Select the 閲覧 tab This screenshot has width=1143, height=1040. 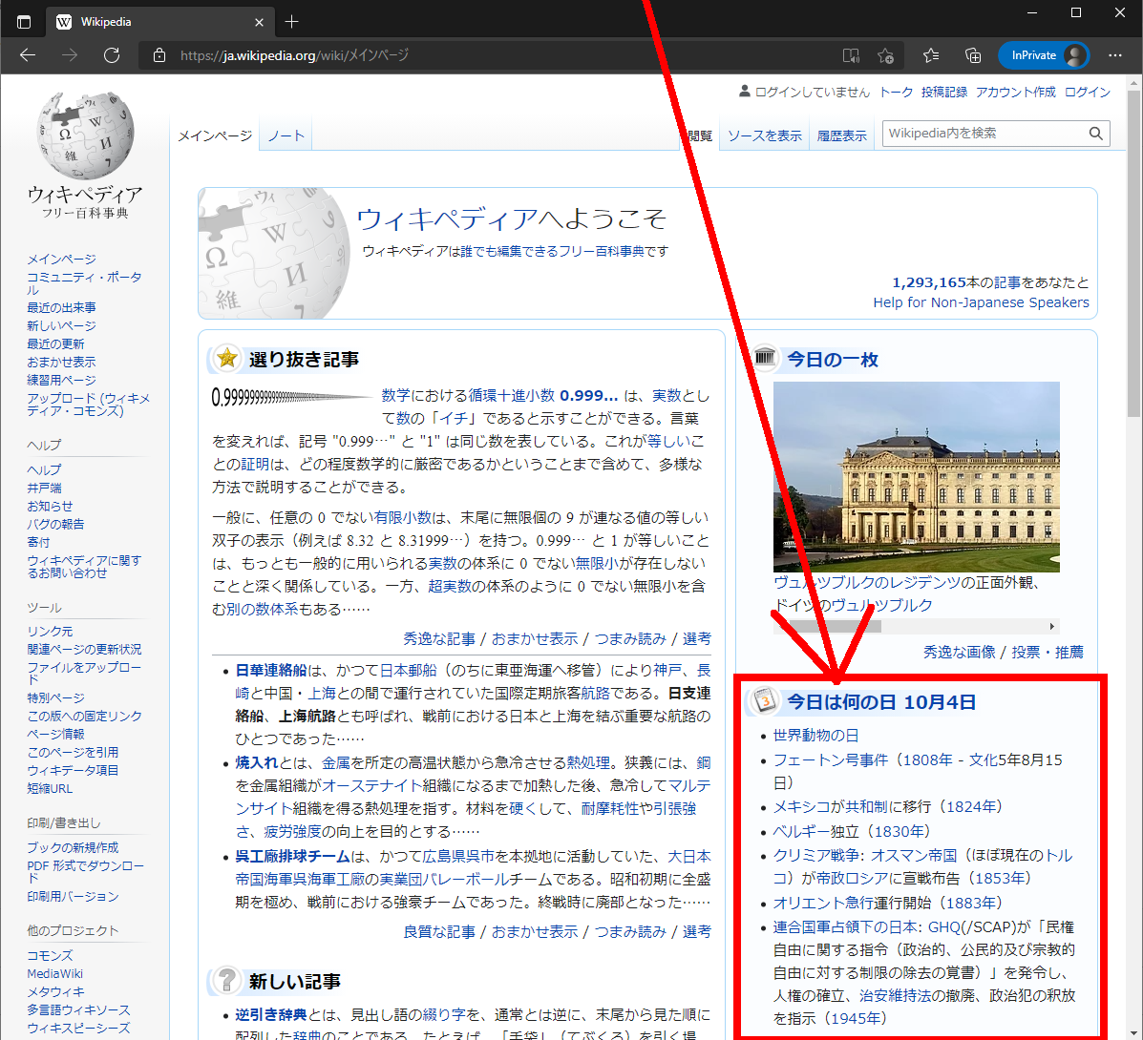point(700,136)
